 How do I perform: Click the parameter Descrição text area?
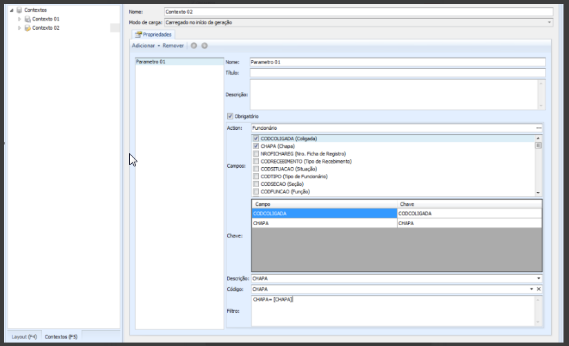pyautogui.click(x=394, y=95)
